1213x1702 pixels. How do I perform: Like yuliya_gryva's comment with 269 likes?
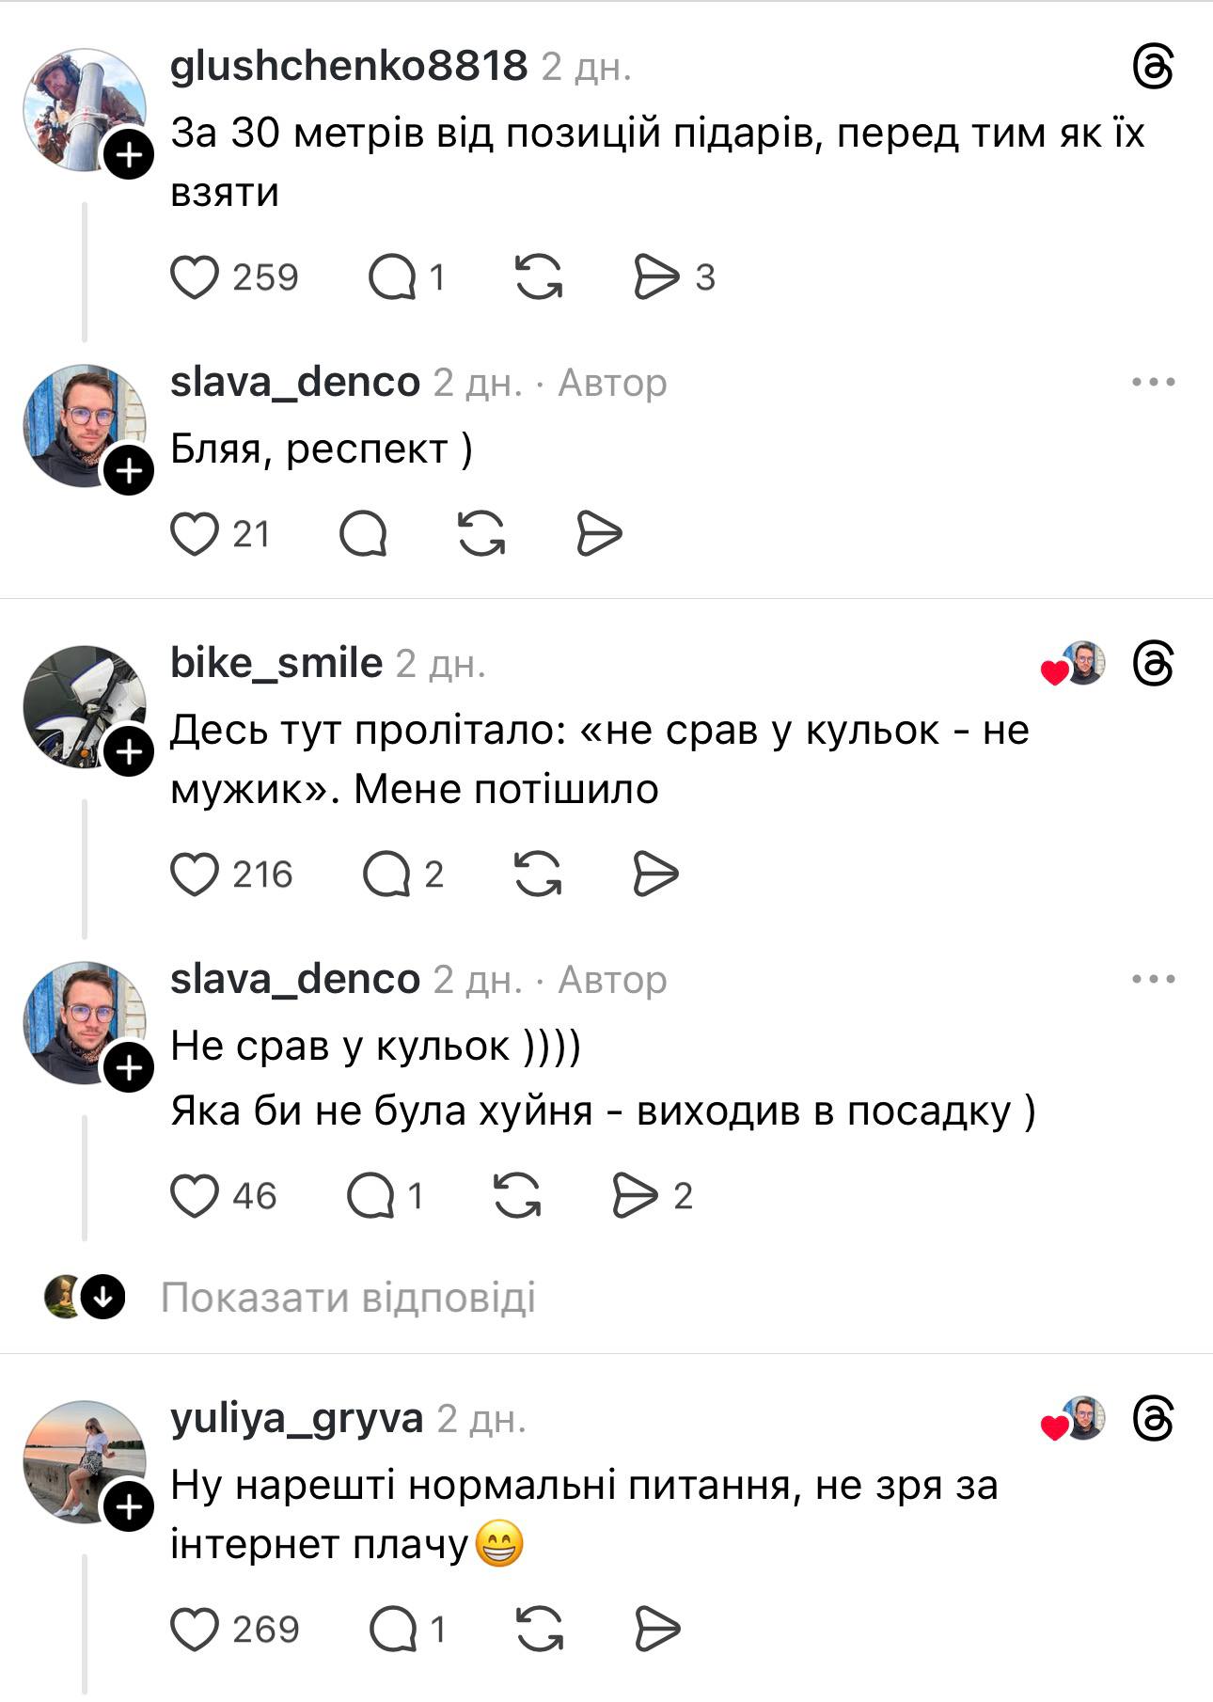195,1629
